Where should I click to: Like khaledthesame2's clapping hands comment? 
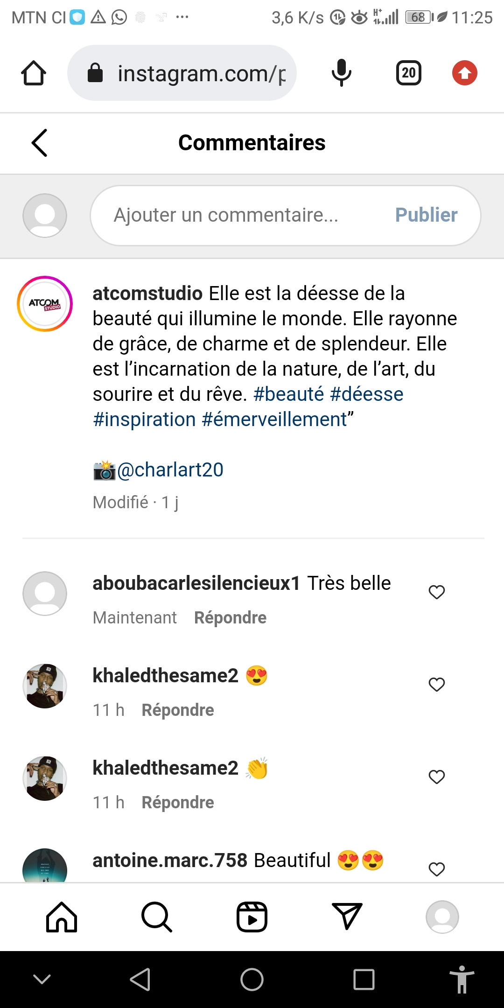coord(437,777)
